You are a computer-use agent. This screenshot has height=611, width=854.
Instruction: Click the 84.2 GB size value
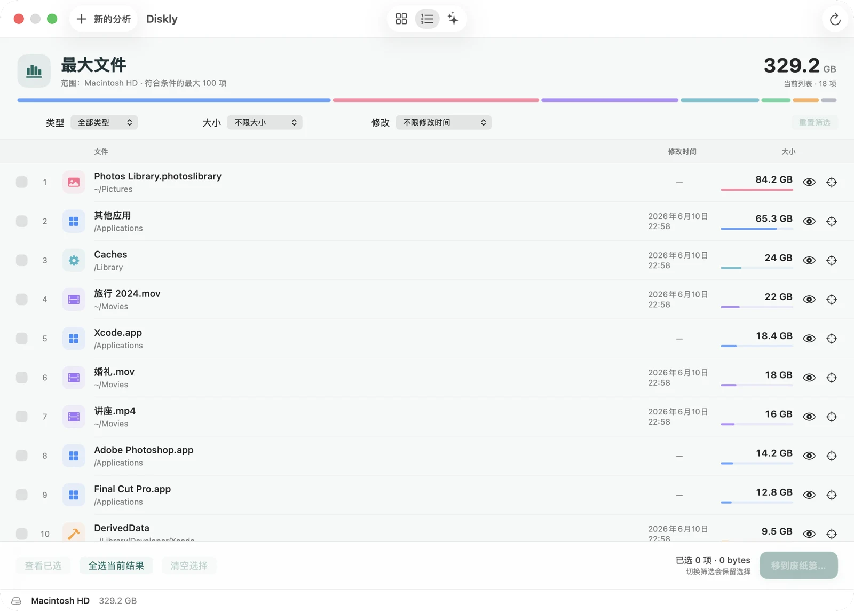(774, 179)
